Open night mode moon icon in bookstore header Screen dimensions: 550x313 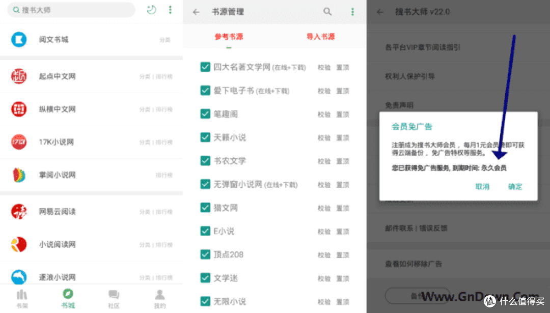click(x=152, y=10)
